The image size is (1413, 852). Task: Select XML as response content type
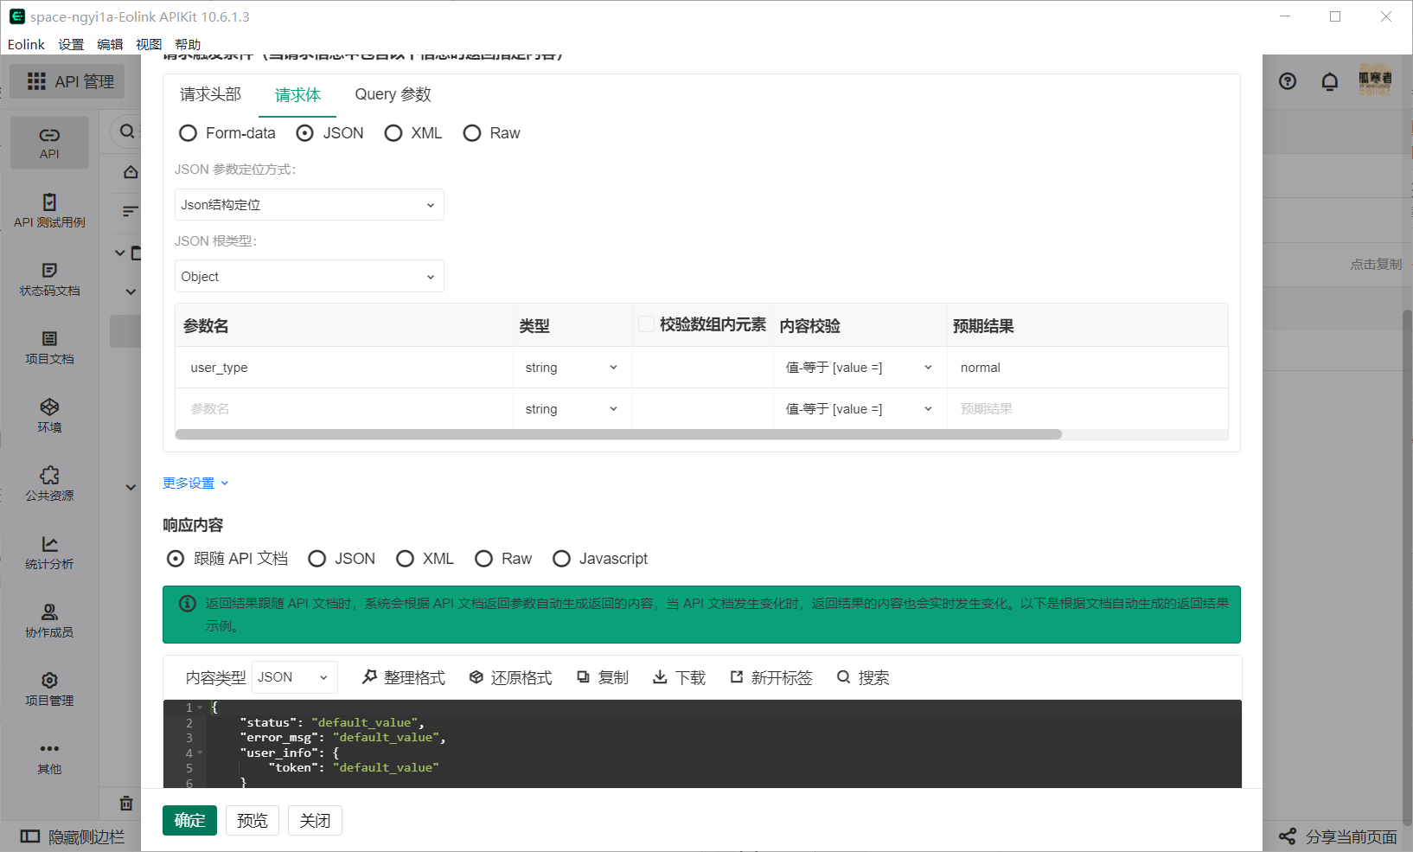pos(405,558)
